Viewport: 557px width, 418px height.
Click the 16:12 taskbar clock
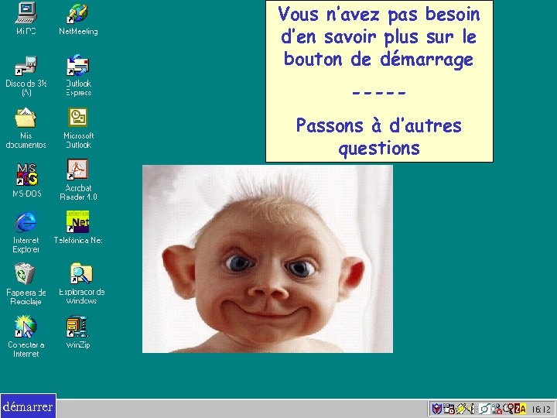[541, 409]
